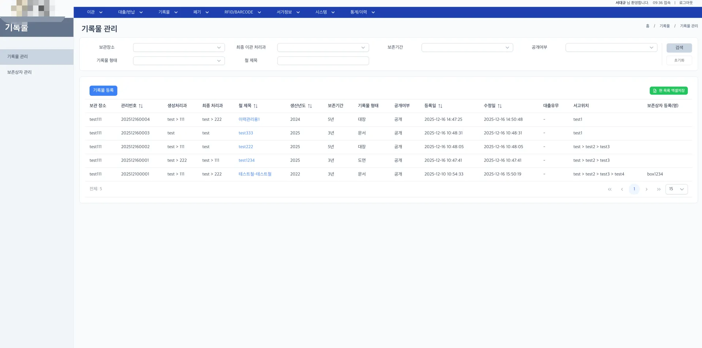Open the 공개여부 filter dropdown

611,48
